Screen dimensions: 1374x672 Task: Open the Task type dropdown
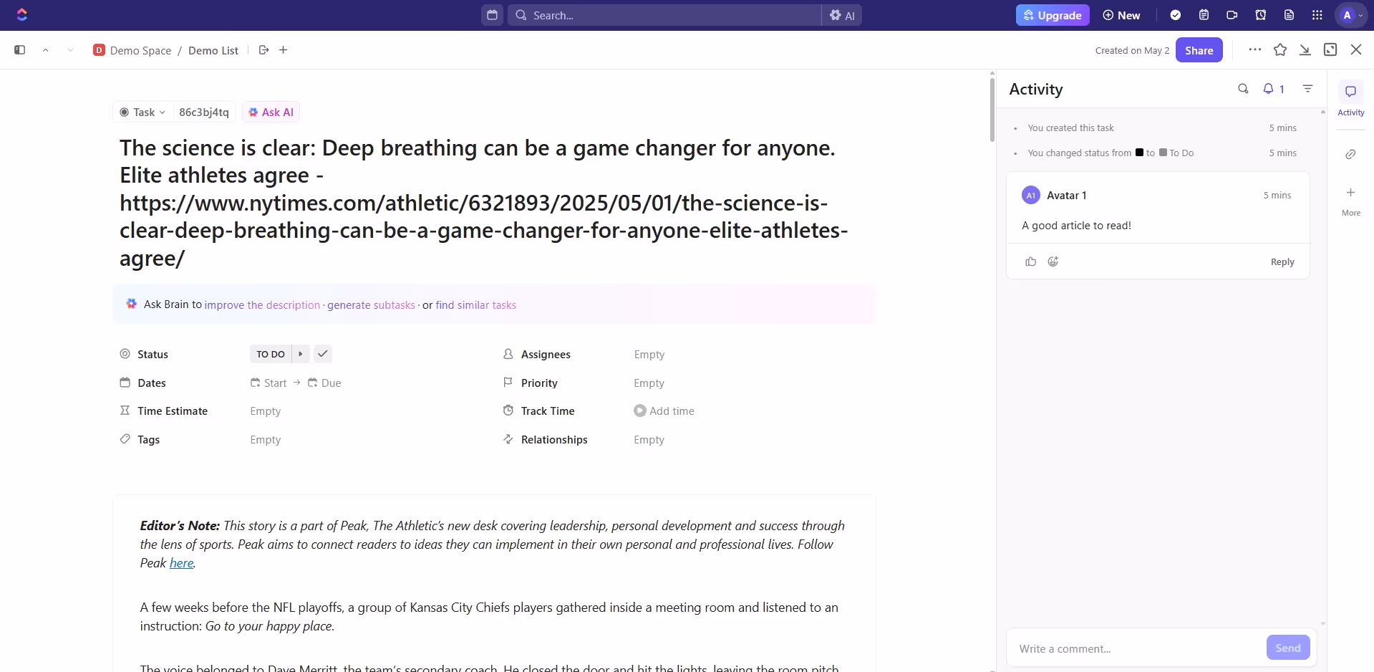point(142,112)
